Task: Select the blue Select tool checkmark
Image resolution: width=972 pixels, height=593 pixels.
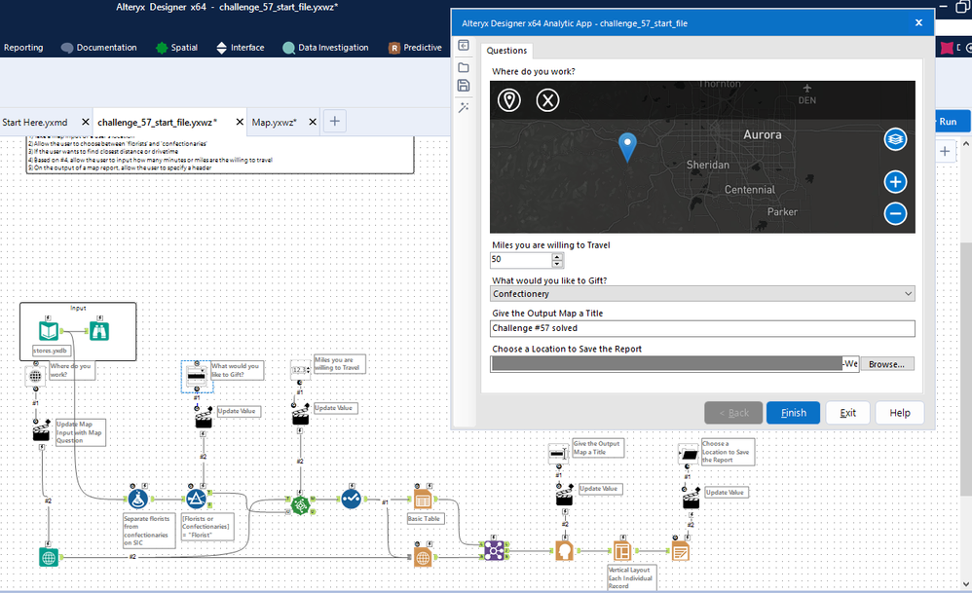Action: coord(351,499)
